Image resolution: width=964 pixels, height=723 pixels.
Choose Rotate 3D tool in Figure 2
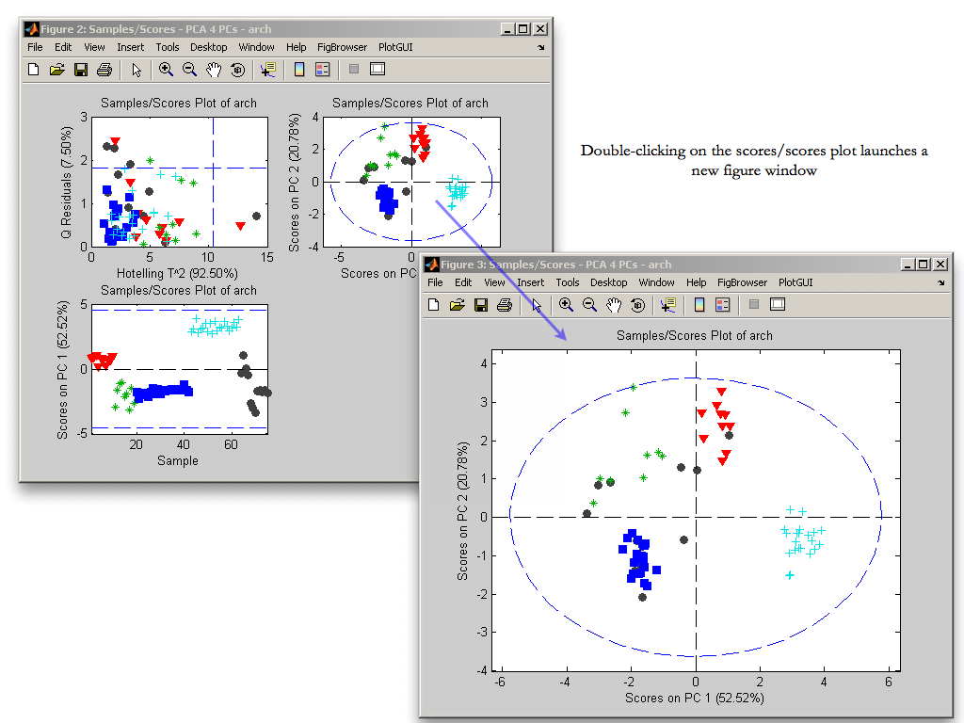[237, 69]
